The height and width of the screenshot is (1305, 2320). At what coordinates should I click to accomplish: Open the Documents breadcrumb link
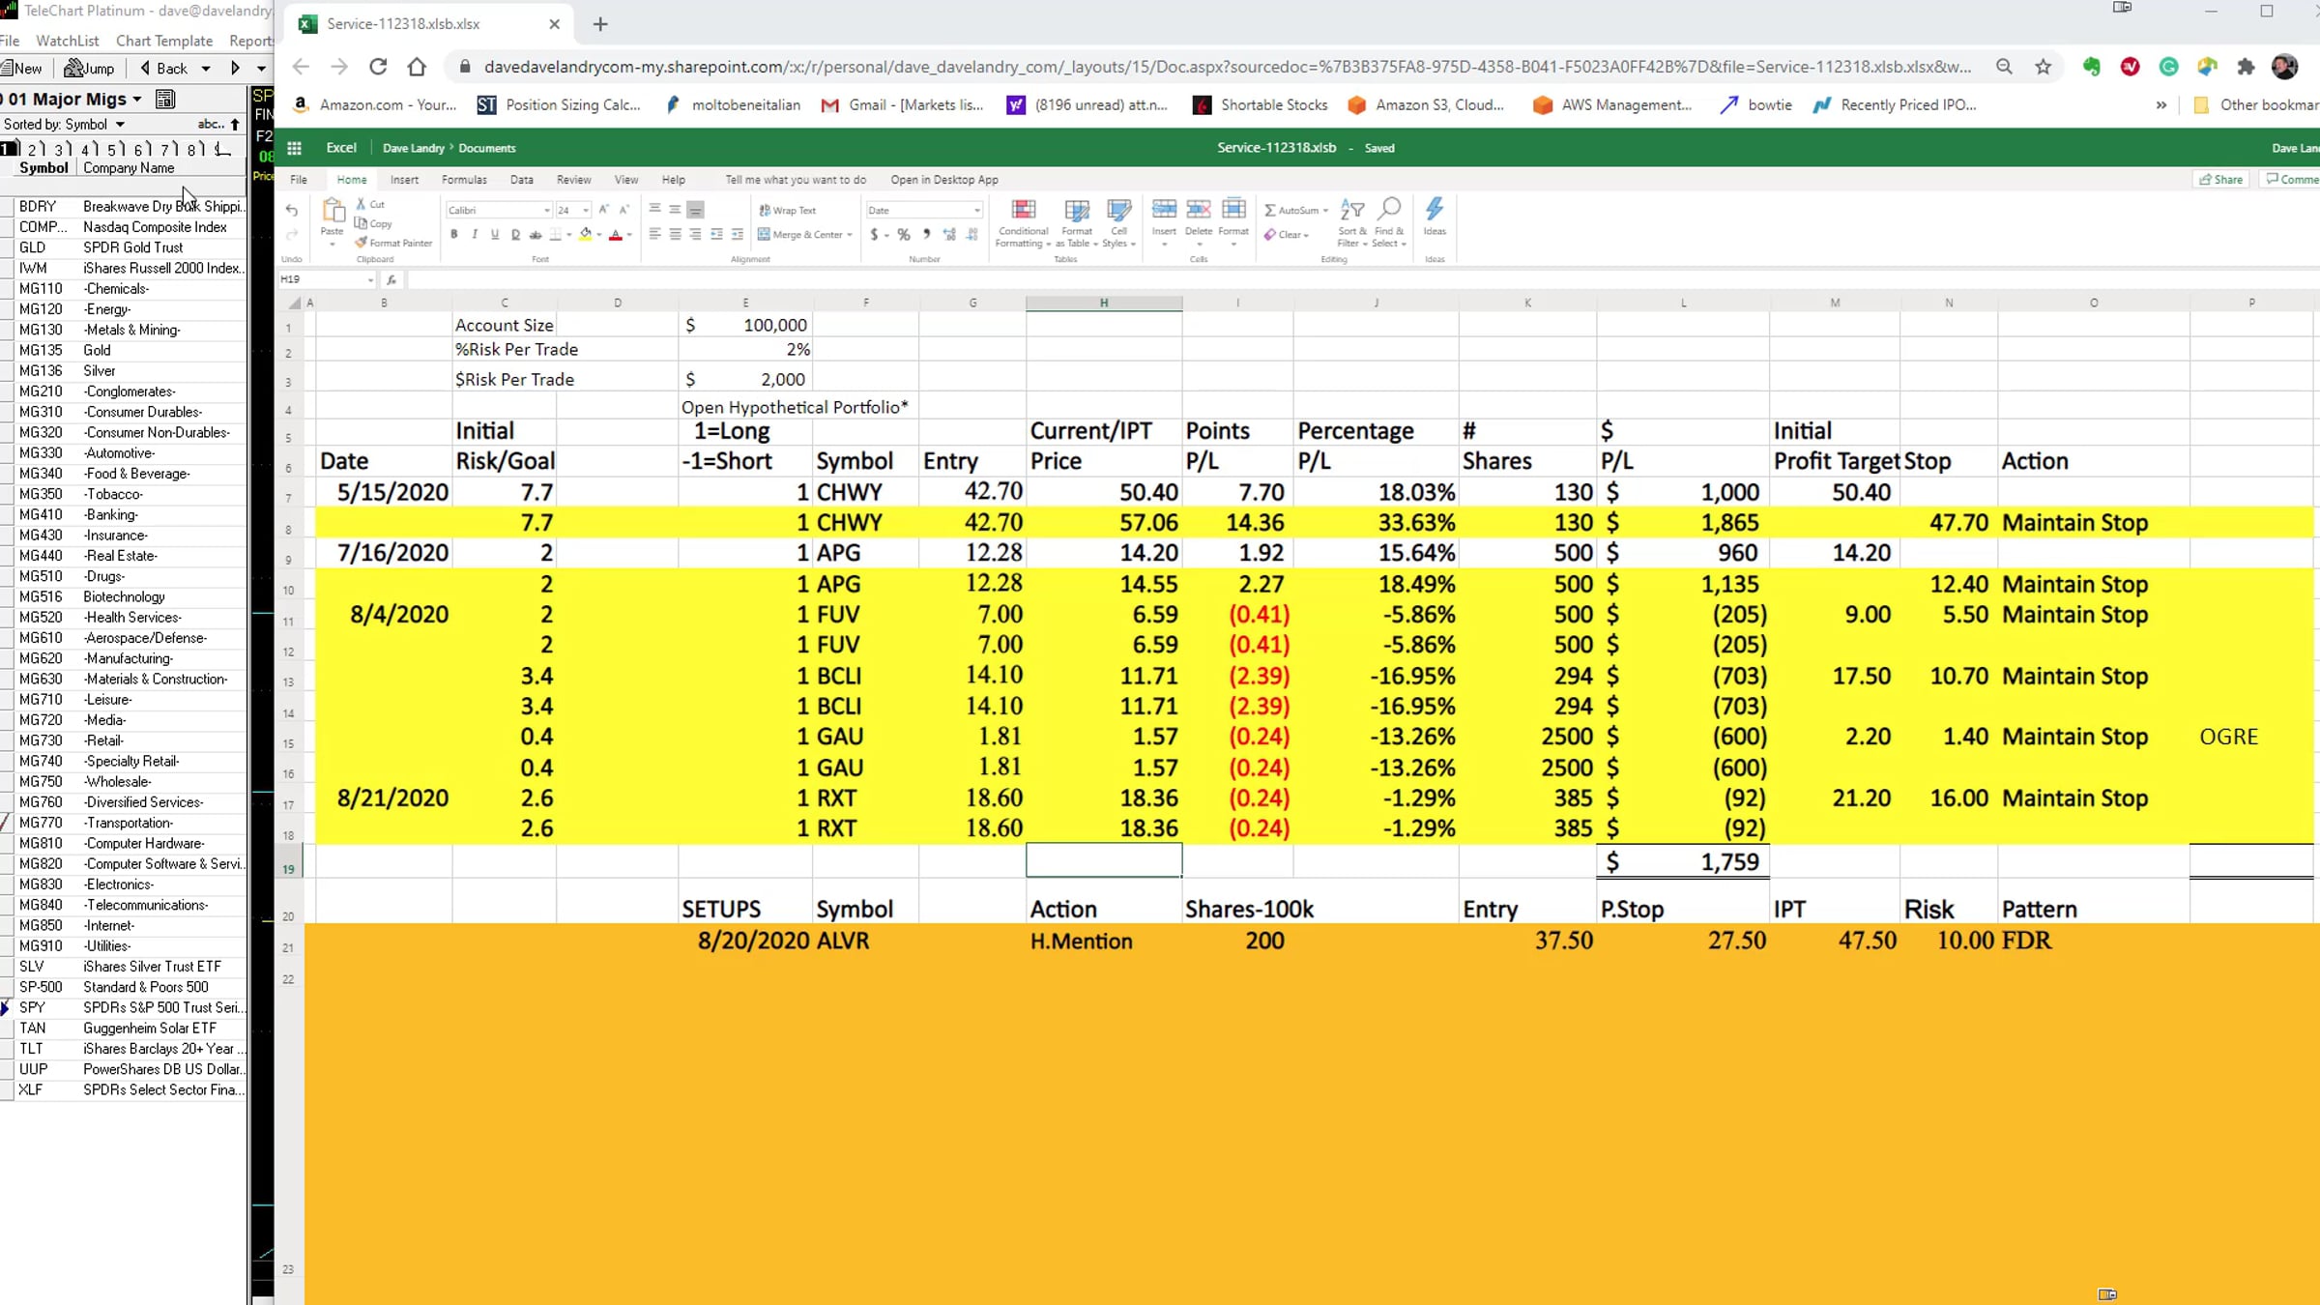coord(487,148)
